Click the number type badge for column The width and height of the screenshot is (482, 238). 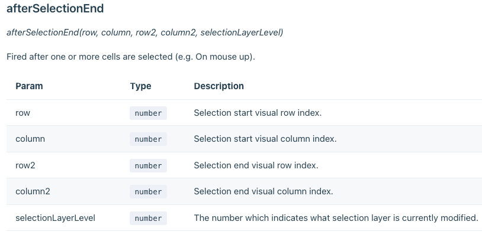click(148, 139)
